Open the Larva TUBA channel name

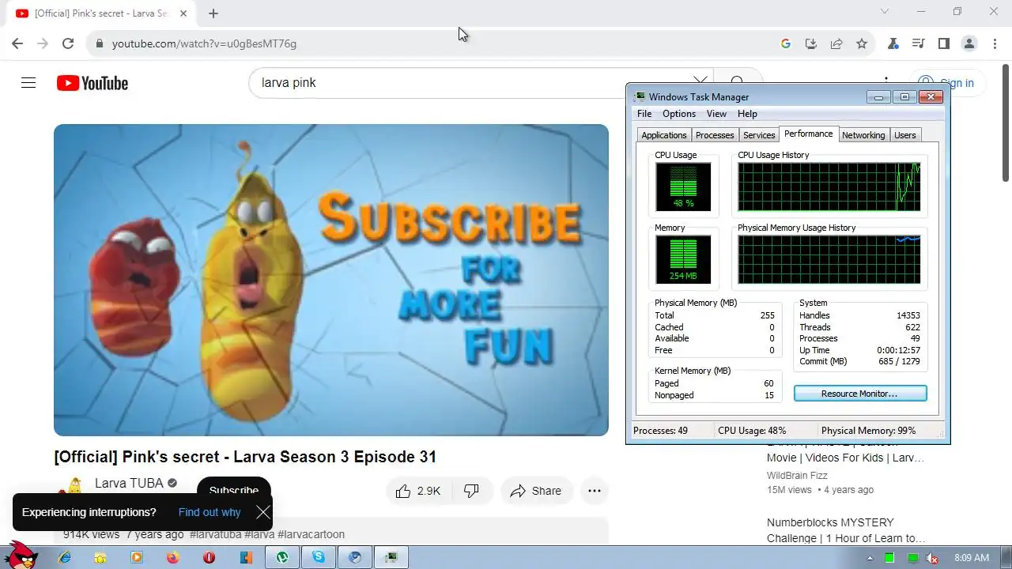129,483
